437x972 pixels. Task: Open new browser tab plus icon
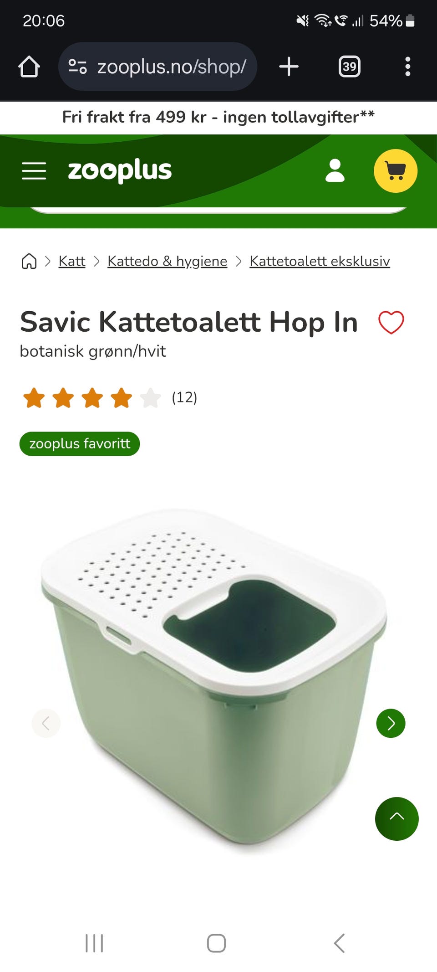tap(289, 67)
